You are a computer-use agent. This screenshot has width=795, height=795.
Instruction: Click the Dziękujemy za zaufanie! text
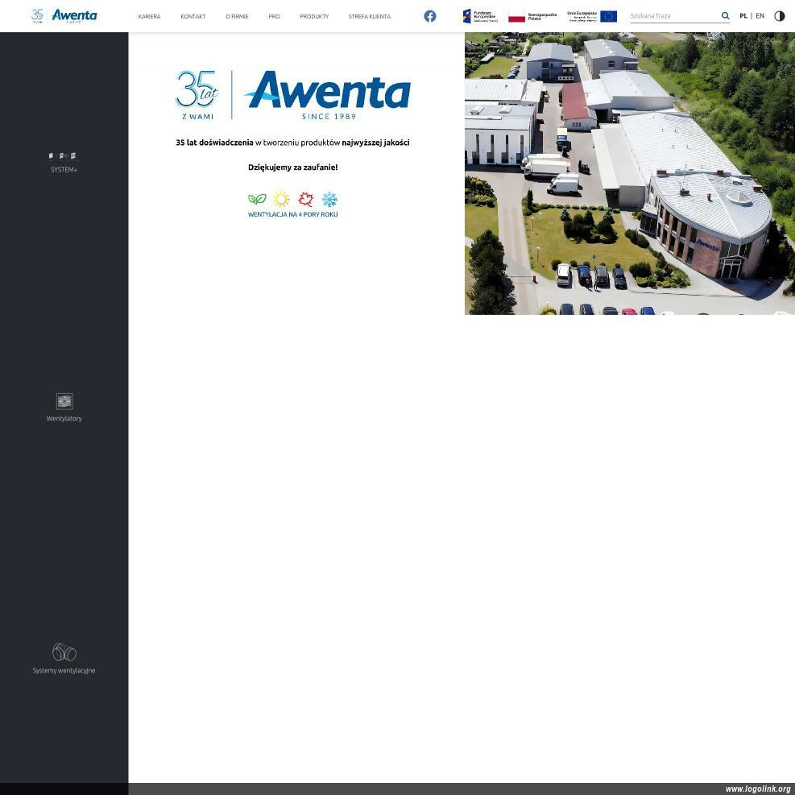coord(292,168)
